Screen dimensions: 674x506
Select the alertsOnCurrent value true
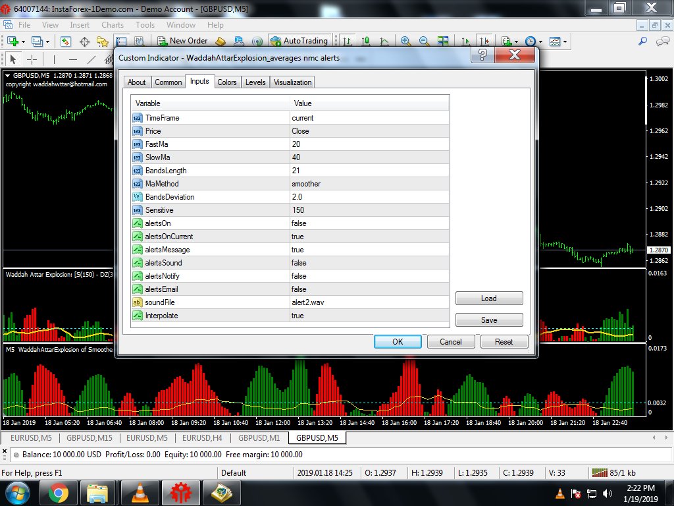369,237
